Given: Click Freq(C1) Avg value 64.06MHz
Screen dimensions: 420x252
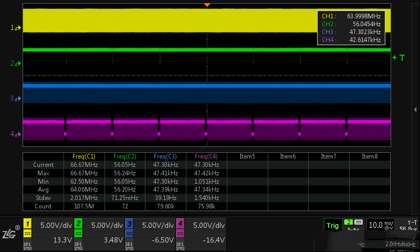Looking at the screenshot, I should point(84,190).
